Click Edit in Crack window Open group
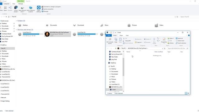This screenshot has width=199, height=112. pos(170,41)
